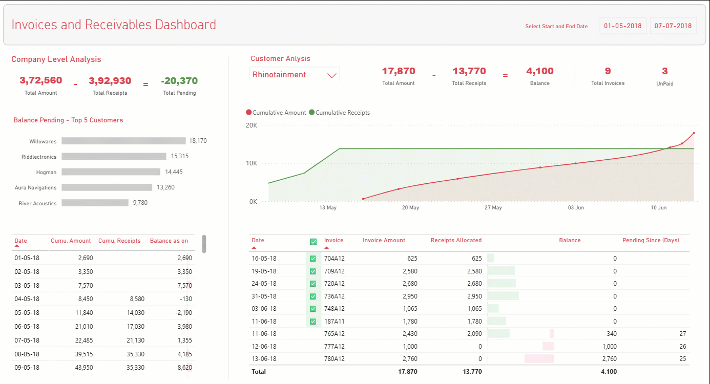Click the 18,170 Willowares balance label

(x=198, y=141)
